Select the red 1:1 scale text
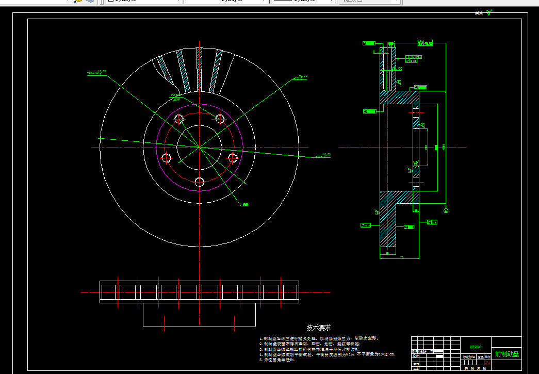This screenshot has width=539, height=374. 487,362
